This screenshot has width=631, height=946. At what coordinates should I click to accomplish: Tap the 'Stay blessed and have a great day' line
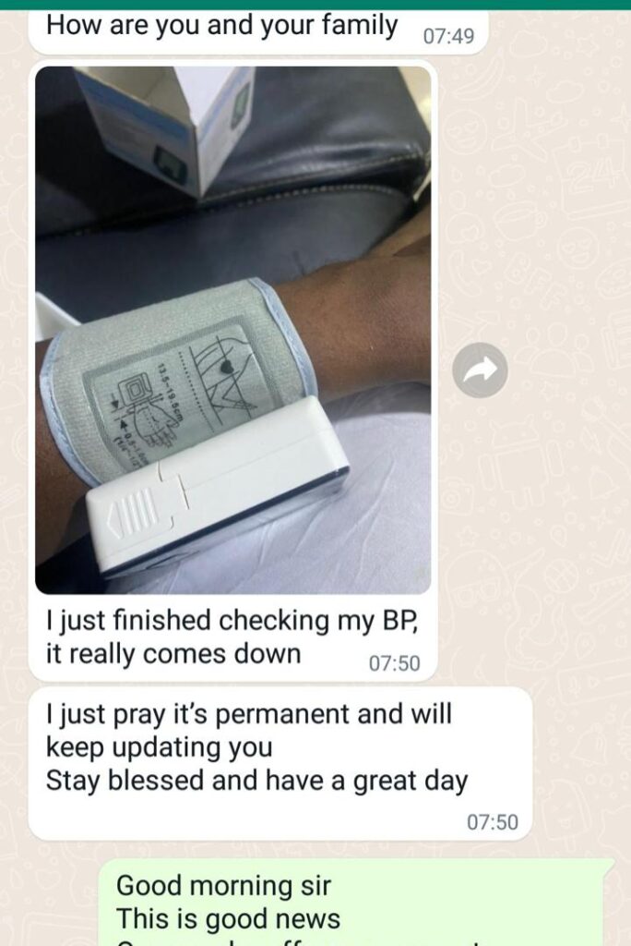point(256,781)
